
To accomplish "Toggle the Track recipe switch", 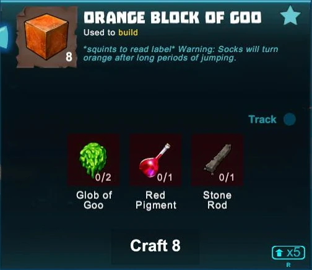I will click(290, 119).
